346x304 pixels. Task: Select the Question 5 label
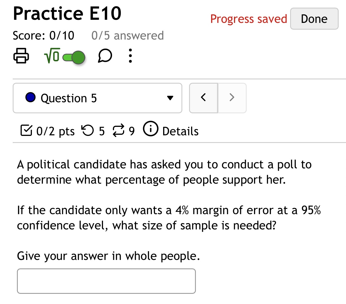[x=69, y=98]
